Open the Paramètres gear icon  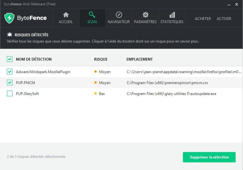(145, 15)
